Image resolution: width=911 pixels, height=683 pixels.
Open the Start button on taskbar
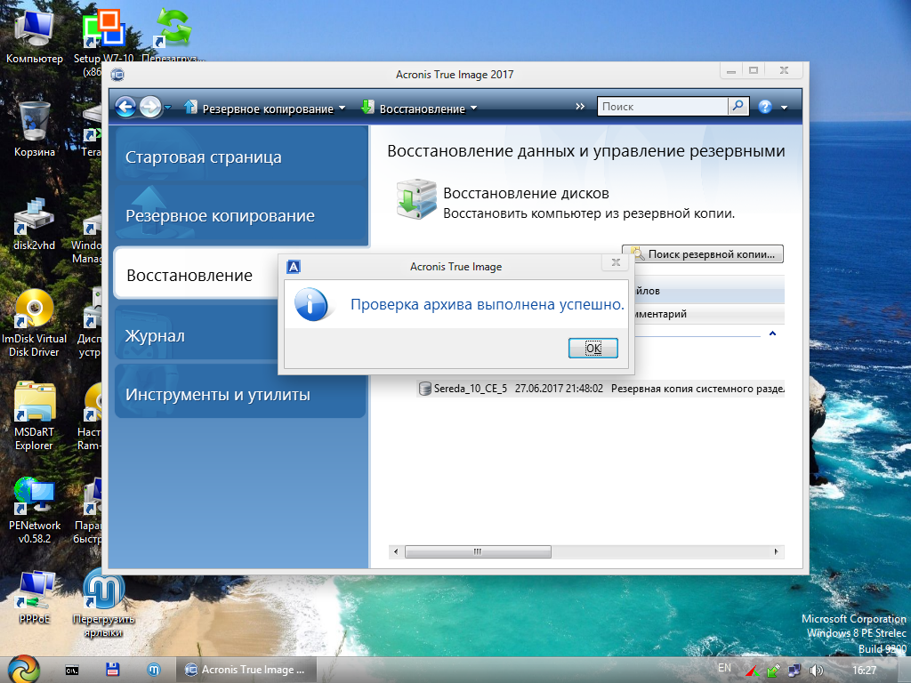(x=23, y=669)
